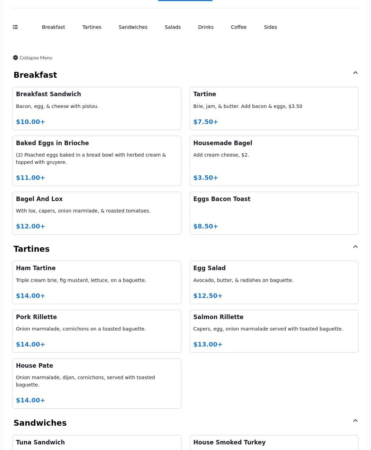Viewport: 371px width, 450px height.
Task: Jump to the Sides tab
Action: [270, 27]
